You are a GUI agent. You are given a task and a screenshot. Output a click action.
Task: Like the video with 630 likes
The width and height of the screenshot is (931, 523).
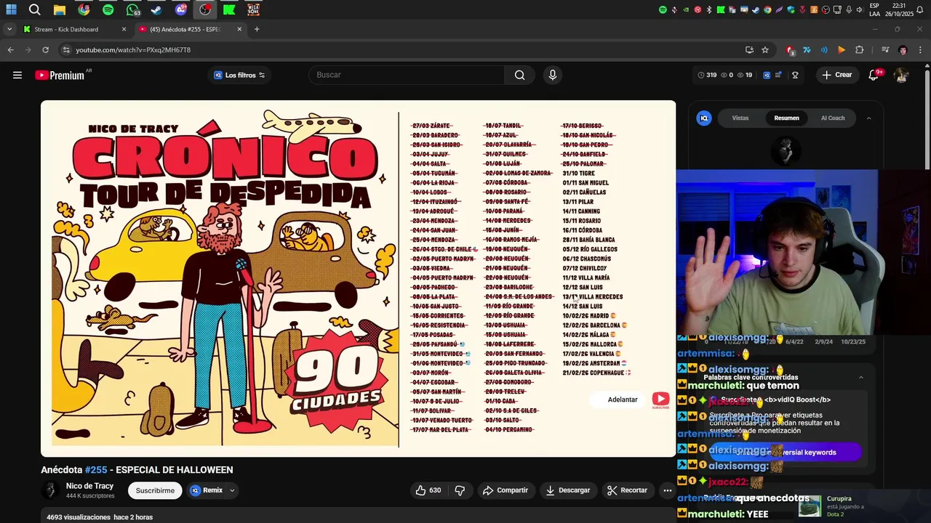[428, 490]
